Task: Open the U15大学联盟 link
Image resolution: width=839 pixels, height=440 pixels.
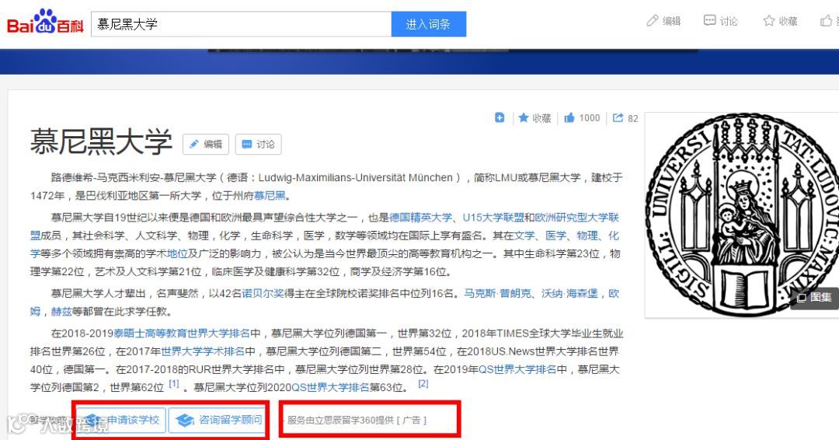Action: (493, 218)
